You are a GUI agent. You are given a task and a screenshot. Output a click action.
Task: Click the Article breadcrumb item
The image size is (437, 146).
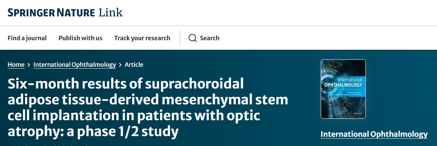tap(134, 65)
